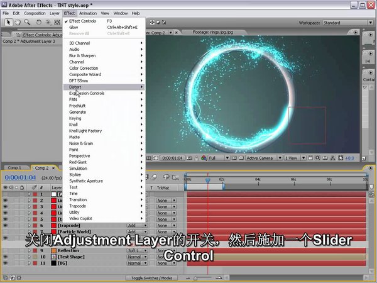Toggle the lock icon on Effect Controls tab

tap(18, 35)
